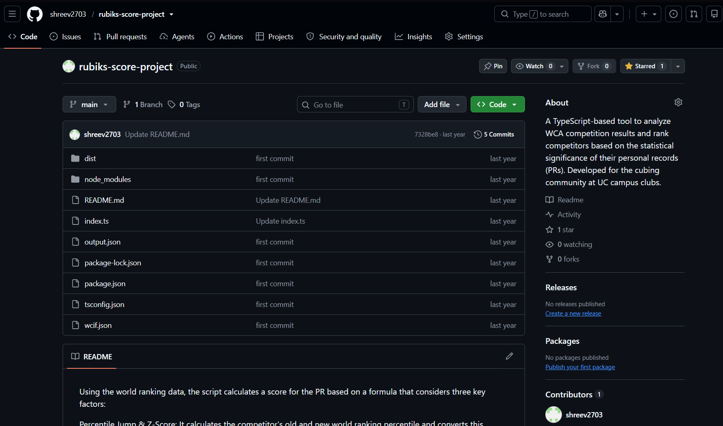Open the hamburger navigation menu
Image resolution: width=723 pixels, height=426 pixels.
point(12,14)
